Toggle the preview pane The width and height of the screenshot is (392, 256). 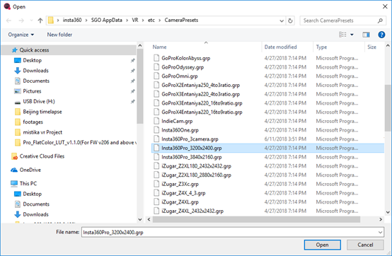tap(367, 35)
